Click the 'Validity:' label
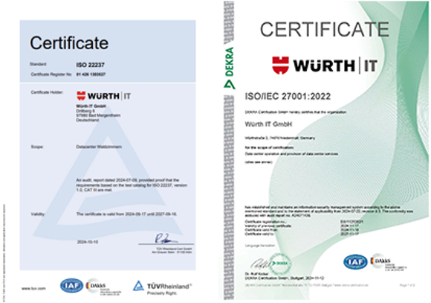 click(x=38, y=214)
